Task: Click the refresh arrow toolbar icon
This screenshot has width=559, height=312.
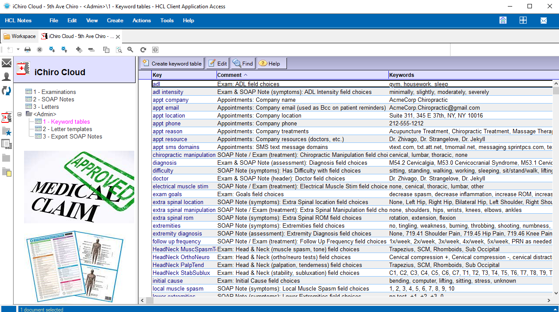Action: coord(143,50)
